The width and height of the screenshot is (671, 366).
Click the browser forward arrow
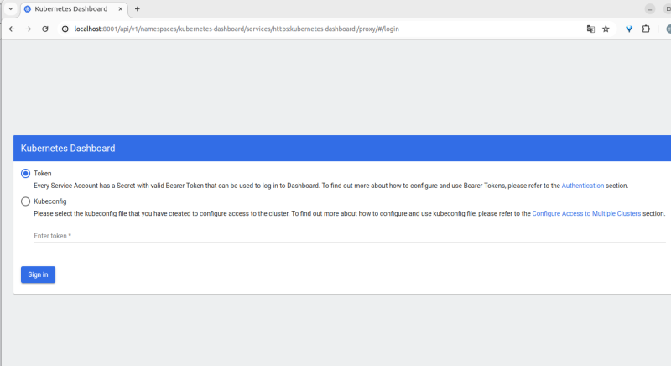pos(29,29)
